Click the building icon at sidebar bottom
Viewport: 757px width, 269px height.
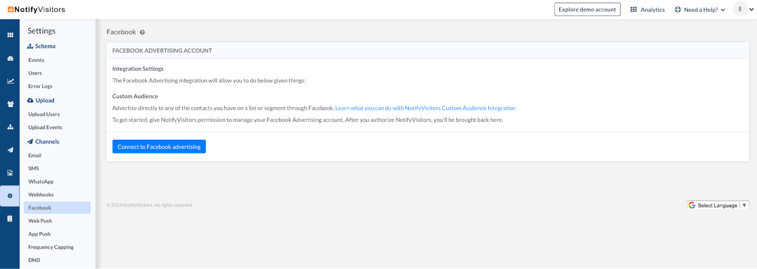coord(10,219)
